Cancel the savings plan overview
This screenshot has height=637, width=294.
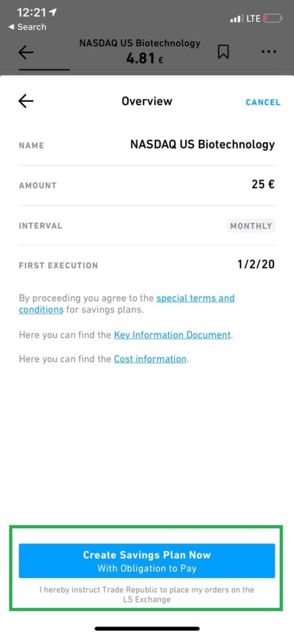point(263,103)
